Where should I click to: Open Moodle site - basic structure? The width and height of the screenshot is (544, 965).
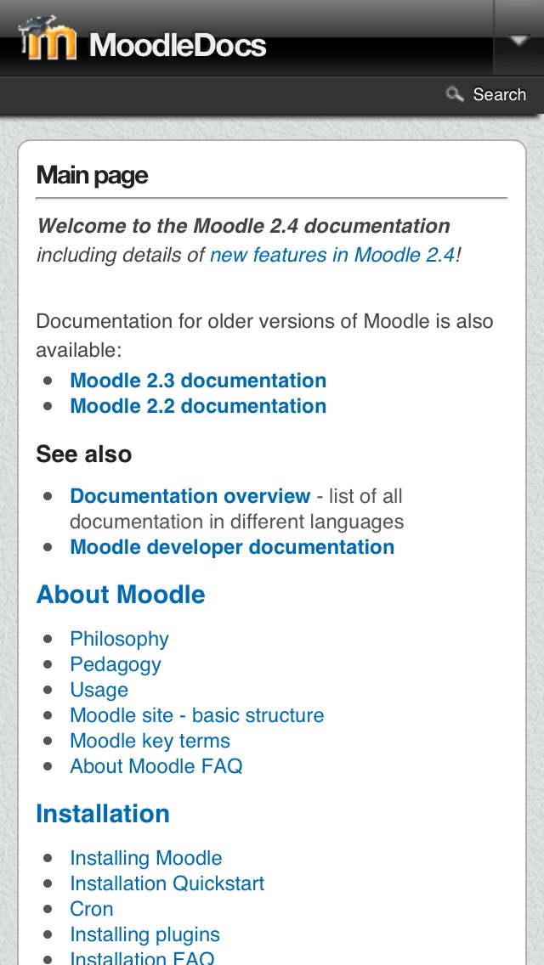point(196,715)
